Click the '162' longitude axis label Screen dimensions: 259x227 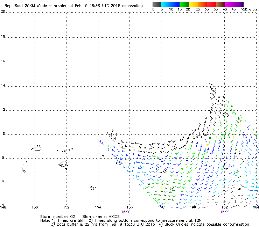point(225,207)
